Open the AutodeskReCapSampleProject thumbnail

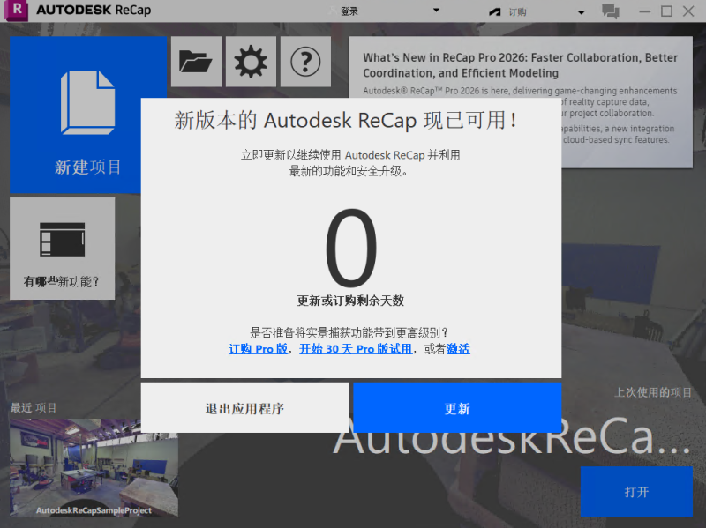[93, 467]
